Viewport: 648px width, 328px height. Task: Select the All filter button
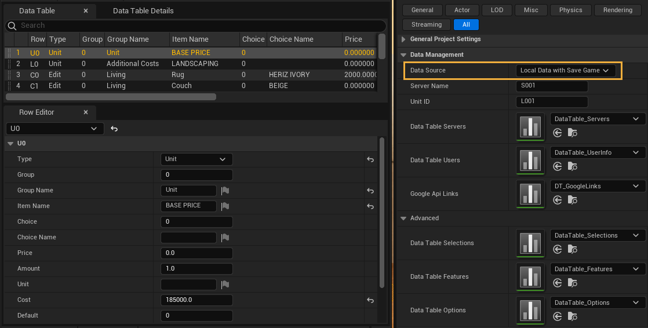466,24
